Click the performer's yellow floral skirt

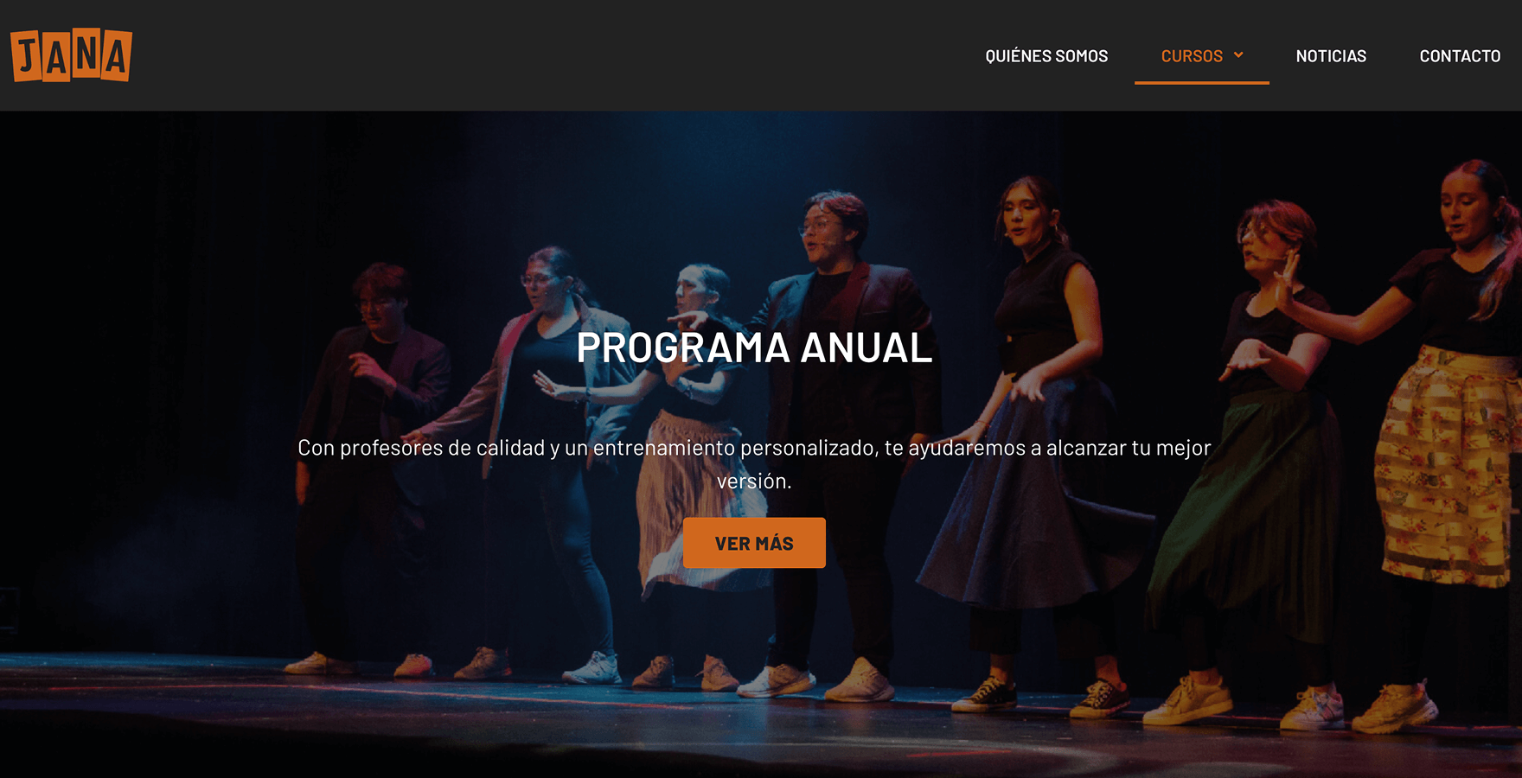[x=1448, y=467]
